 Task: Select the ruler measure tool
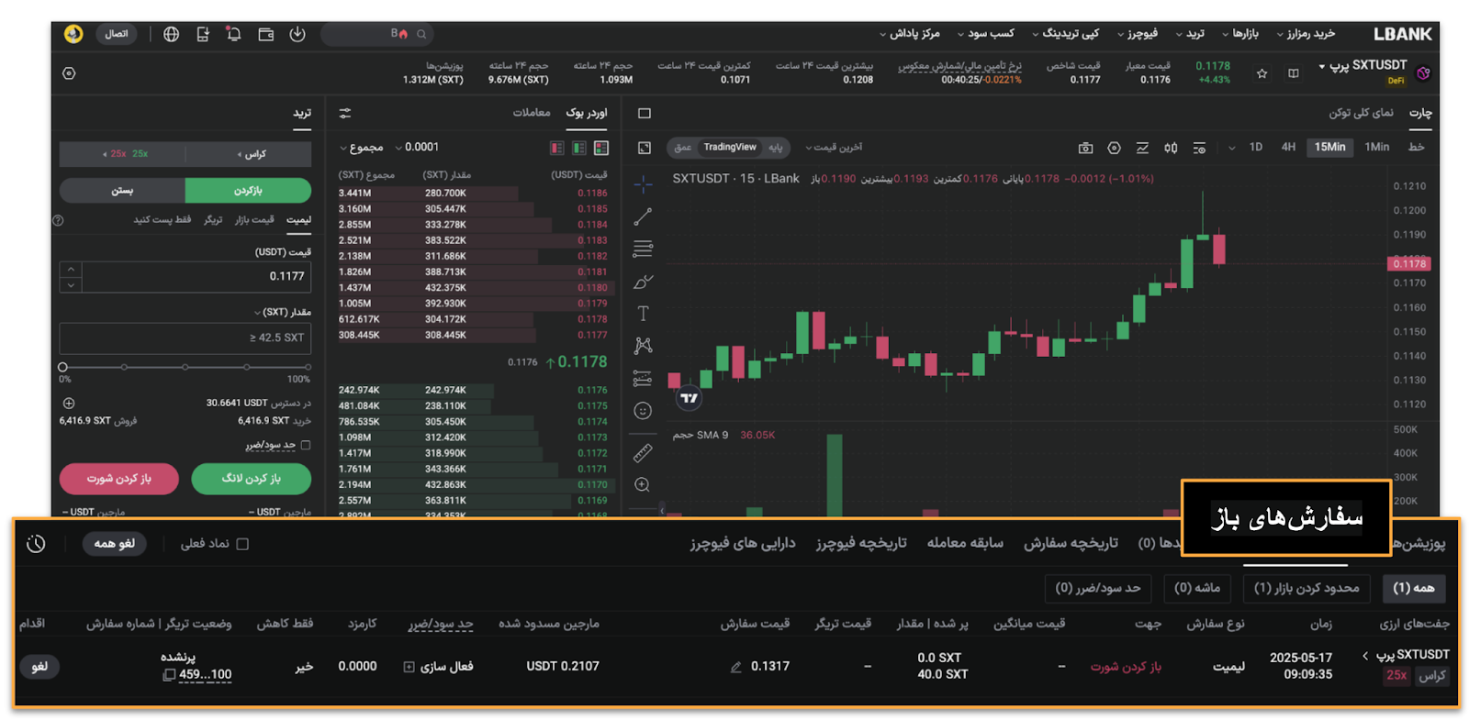click(643, 452)
